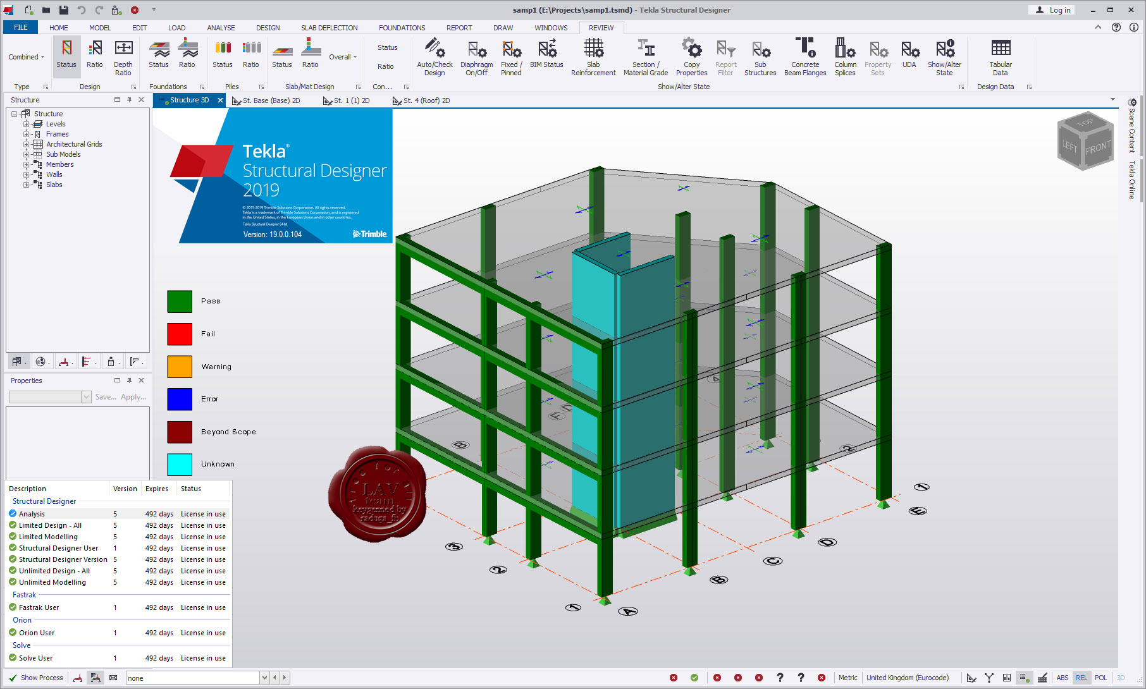Click the Foundations Status icon
The height and width of the screenshot is (689, 1146).
tap(159, 54)
